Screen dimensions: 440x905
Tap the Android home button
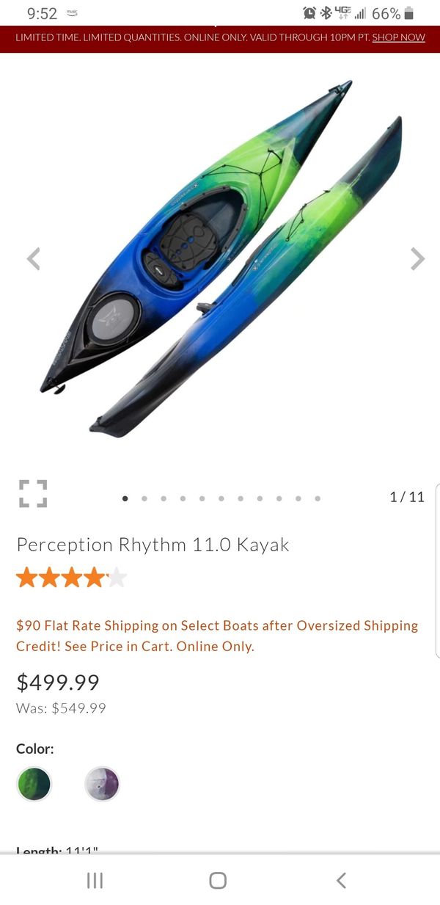pos(218,881)
